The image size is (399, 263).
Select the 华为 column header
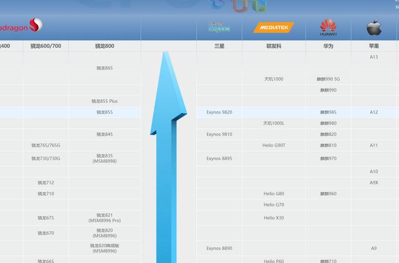click(329, 46)
